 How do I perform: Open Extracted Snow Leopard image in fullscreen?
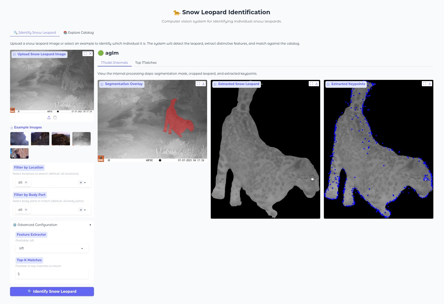(x=311, y=84)
